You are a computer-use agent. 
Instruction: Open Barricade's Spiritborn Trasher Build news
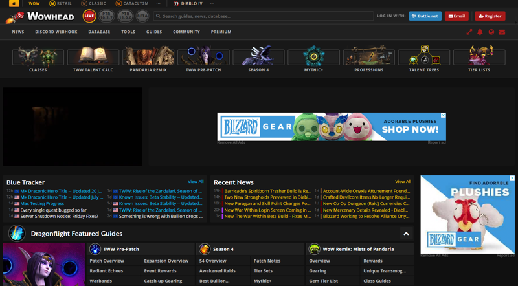point(268,191)
